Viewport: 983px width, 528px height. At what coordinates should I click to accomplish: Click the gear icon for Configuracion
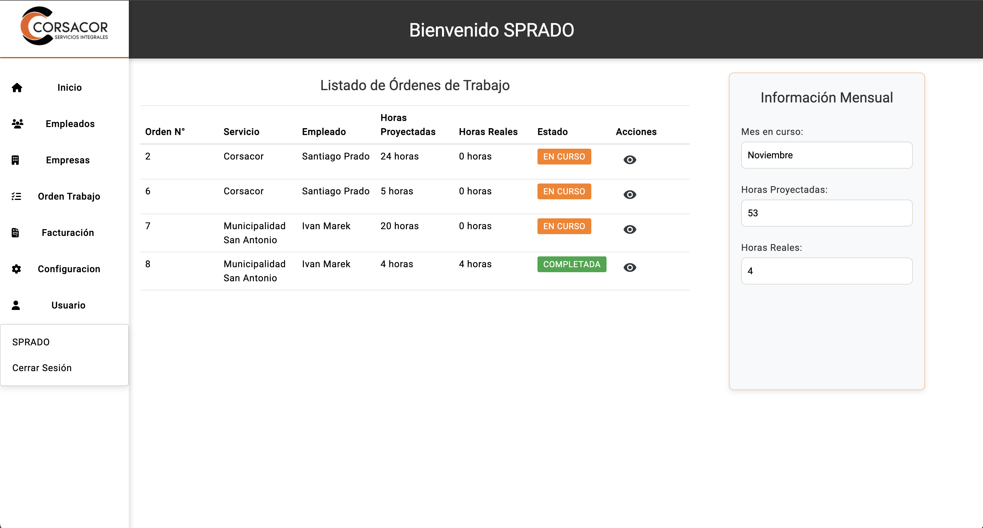click(16, 269)
